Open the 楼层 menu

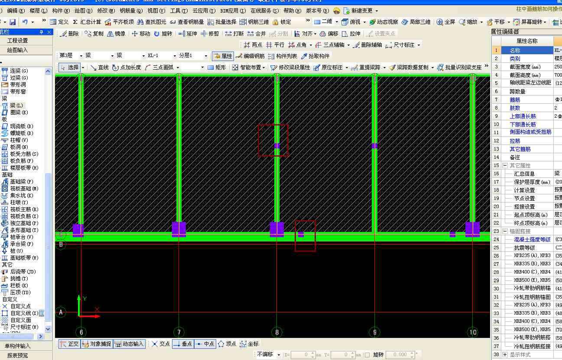(38, 11)
